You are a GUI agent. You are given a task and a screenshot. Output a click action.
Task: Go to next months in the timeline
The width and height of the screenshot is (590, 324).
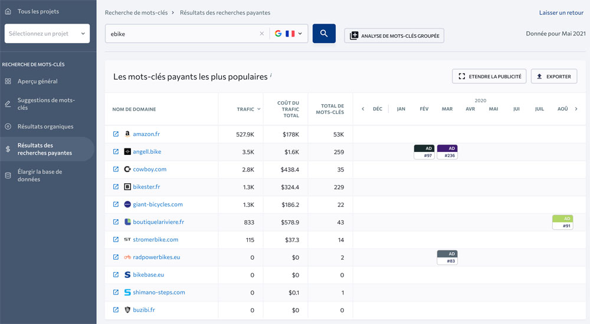point(576,109)
